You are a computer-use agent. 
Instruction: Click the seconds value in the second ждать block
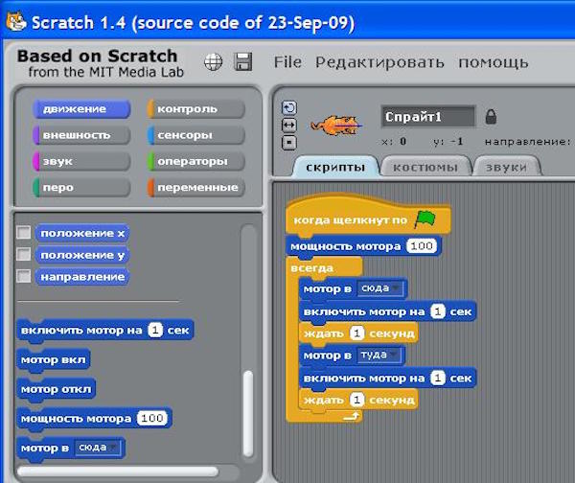pos(356,400)
